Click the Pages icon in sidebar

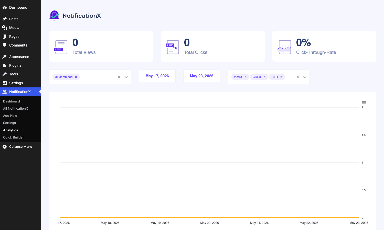(5, 37)
